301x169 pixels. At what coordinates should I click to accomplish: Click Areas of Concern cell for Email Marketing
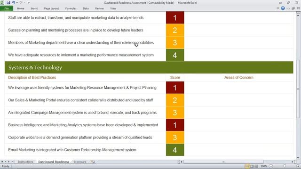pos(238,150)
